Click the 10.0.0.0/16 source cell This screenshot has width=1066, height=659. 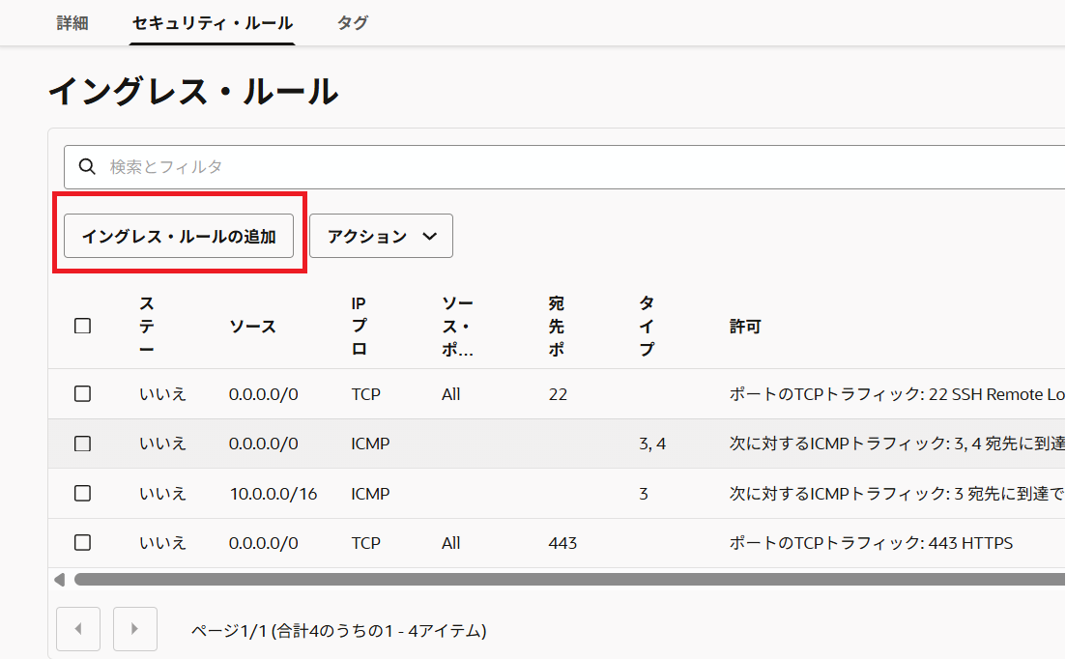tap(273, 494)
